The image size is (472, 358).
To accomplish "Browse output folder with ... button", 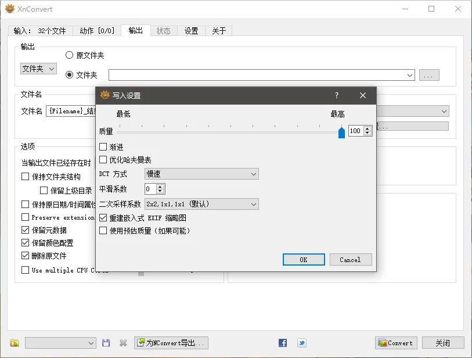I will click(x=429, y=75).
